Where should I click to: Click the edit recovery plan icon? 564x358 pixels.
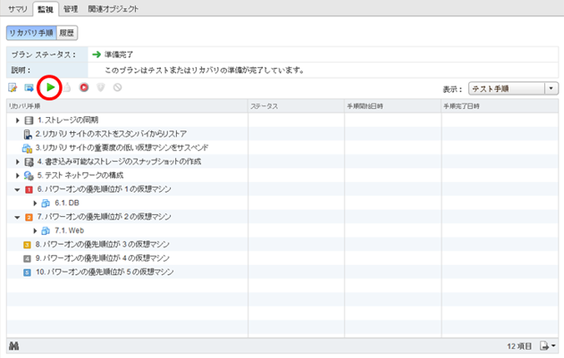(x=13, y=87)
